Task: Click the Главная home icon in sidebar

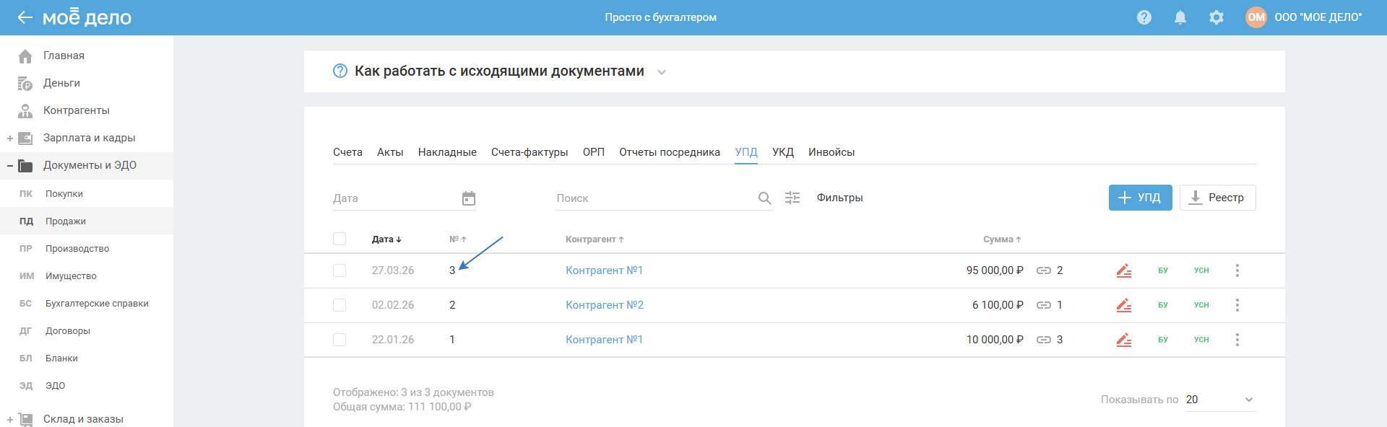Action: tap(25, 56)
